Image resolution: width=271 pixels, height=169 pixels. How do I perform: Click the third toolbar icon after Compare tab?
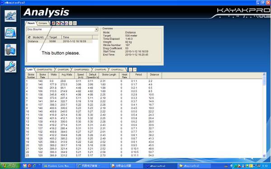click(x=62, y=23)
